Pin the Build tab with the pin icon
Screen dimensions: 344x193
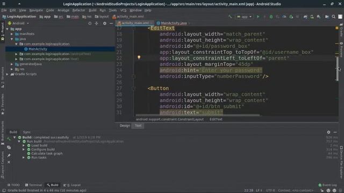pos(9,155)
